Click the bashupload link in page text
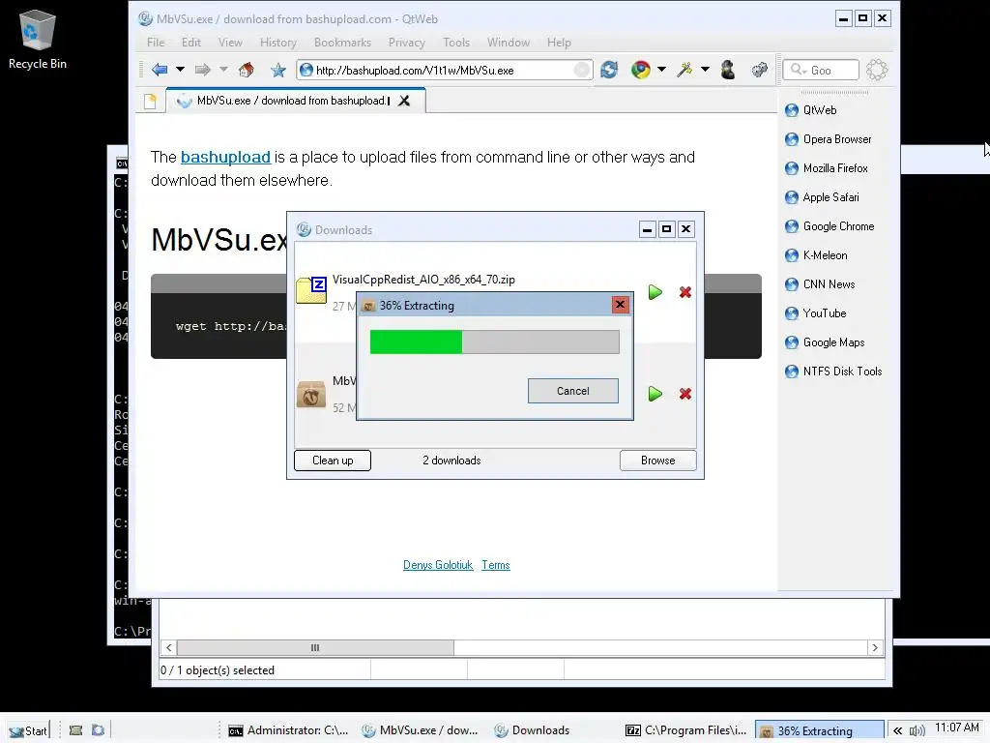The image size is (990, 743). (x=225, y=157)
